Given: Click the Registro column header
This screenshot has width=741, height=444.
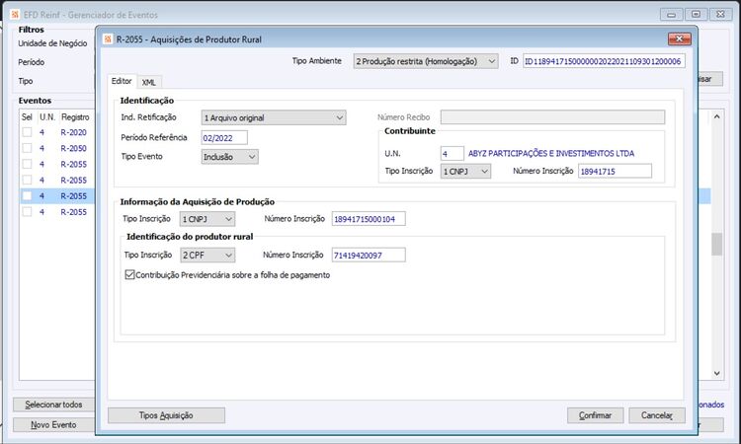Looking at the screenshot, I should pos(75,117).
